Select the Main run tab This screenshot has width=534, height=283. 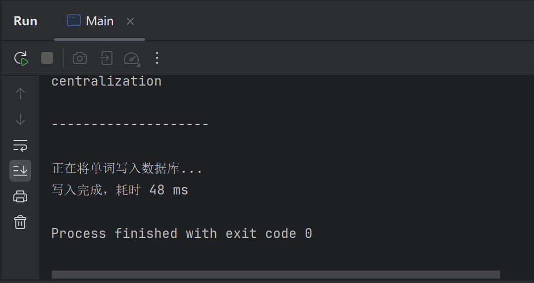92,21
